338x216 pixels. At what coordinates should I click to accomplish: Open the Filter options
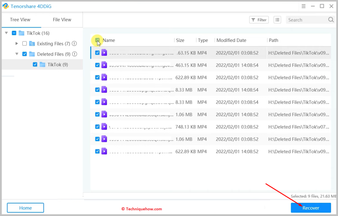point(259,20)
